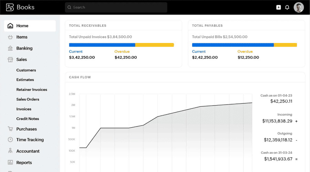This screenshot has height=172, width=310.
Task: Select Retainer Invoices menu item
Action: pos(32,89)
